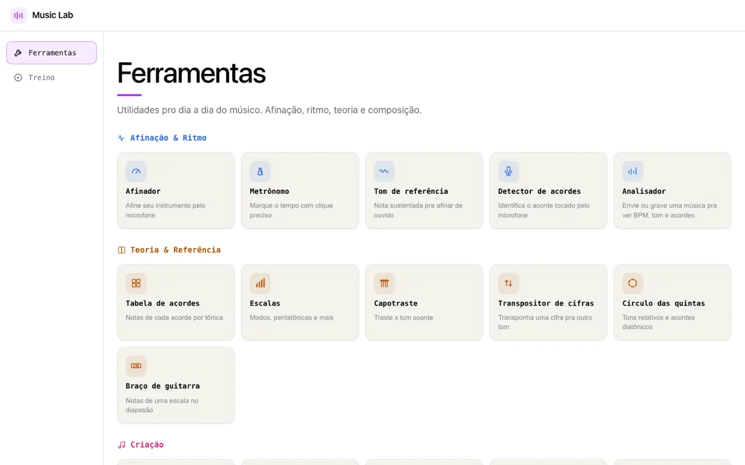Click the Music Lab logo icon
The image size is (745, 465).
(x=19, y=15)
